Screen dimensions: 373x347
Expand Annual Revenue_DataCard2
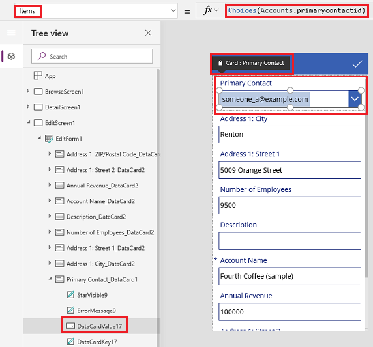50,185
